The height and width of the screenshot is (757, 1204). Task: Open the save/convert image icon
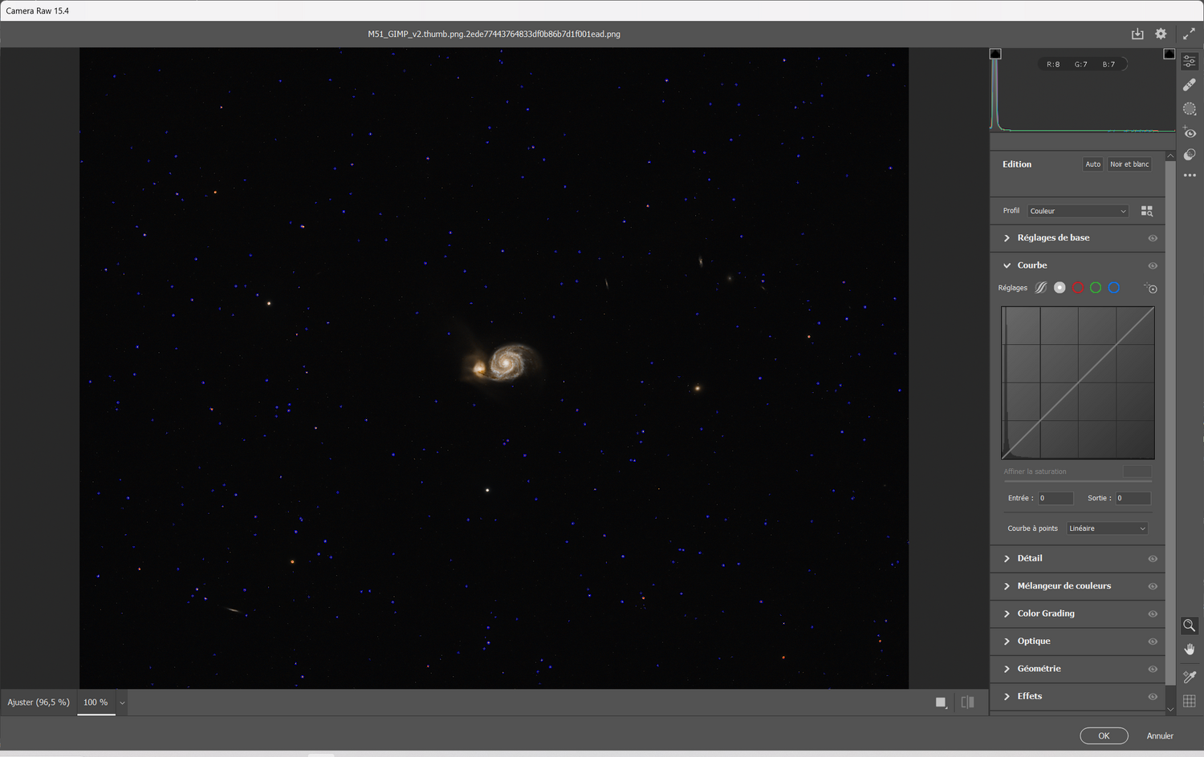pyautogui.click(x=1137, y=34)
